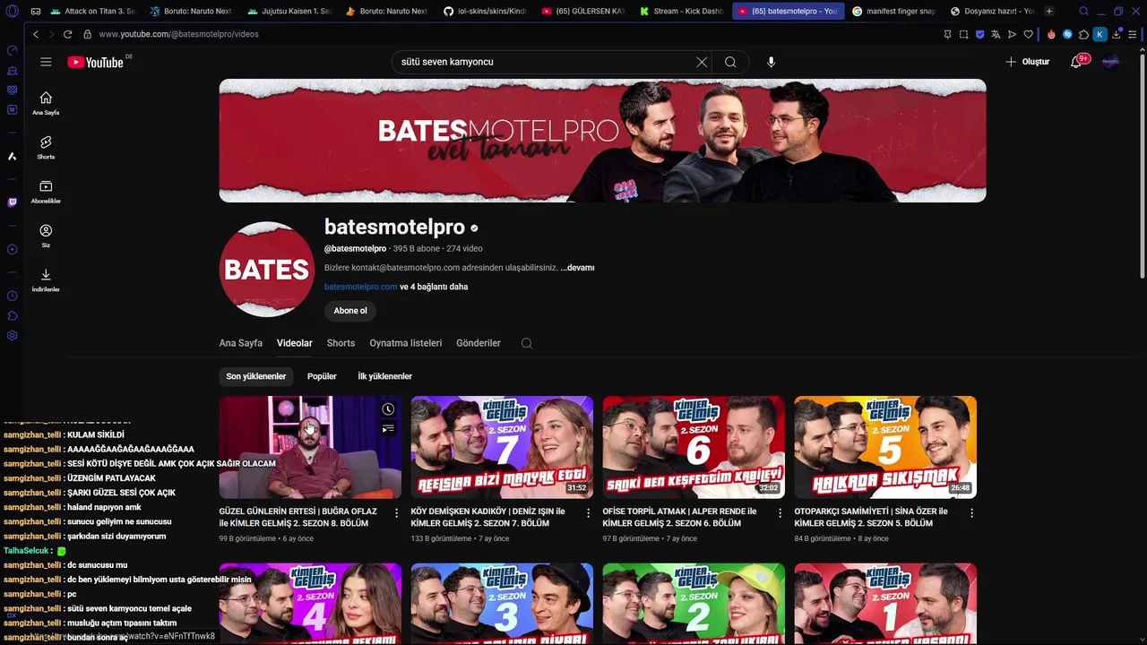1147x645 pixels.
Task: Switch to Attack on Titan tab
Action: [x=93, y=12]
